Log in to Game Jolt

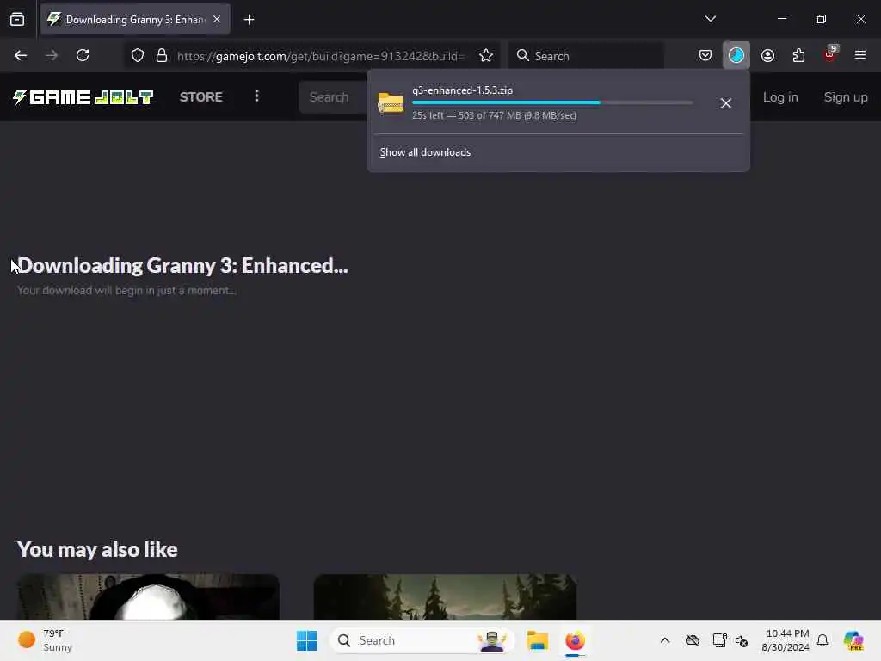pyautogui.click(x=780, y=96)
